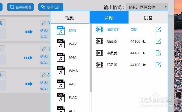This screenshot has height=112, width=182.
Task: Click the format list vertical scrollbar
Action: [91, 58]
